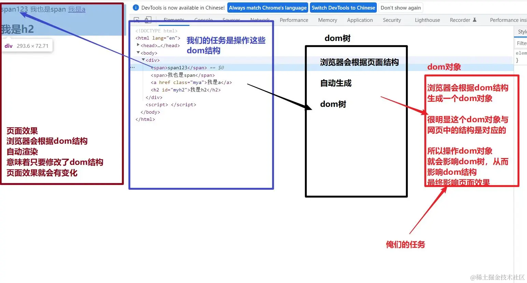Select the closing /html tag row
This screenshot has width=527, height=283.
pyautogui.click(x=145, y=119)
